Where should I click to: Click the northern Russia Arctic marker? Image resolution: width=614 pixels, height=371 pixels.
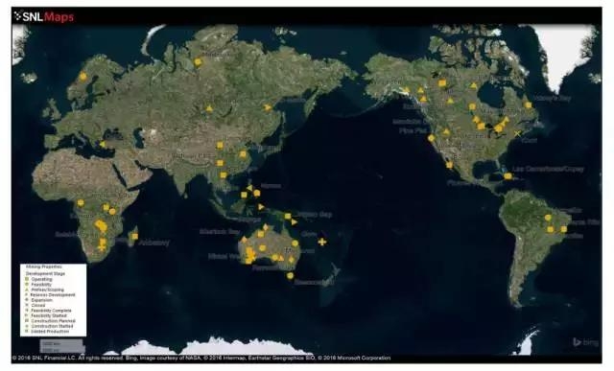pyautogui.click(x=198, y=61)
